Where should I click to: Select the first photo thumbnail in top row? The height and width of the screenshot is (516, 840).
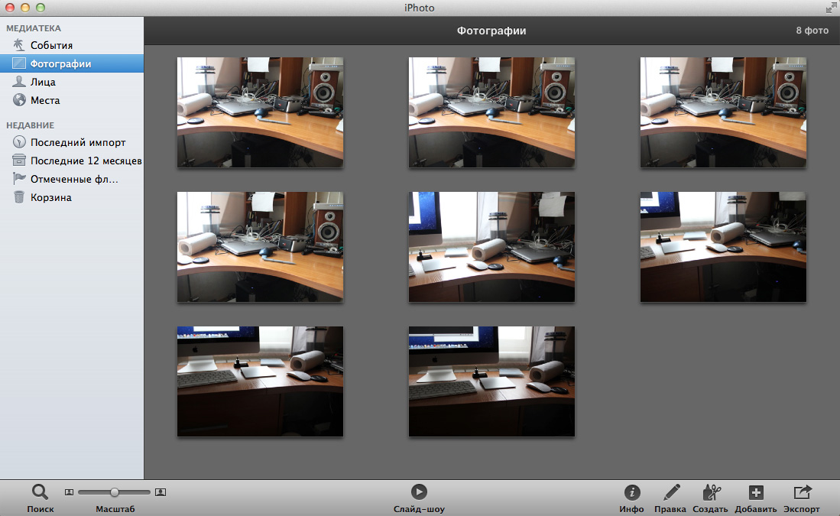tap(260, 112)
